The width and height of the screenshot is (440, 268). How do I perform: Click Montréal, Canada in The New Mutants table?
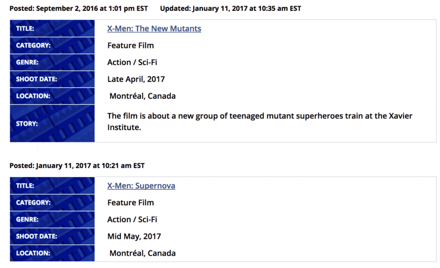[x=142, y=96]
